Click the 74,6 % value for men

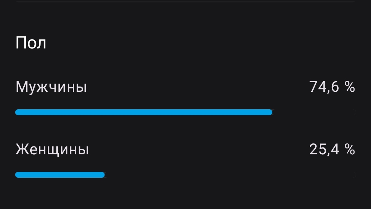(x=332, y=87)
